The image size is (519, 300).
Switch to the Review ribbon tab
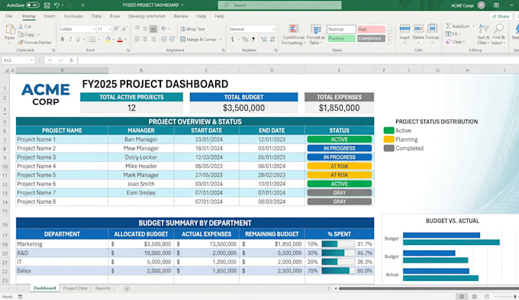click(x=181, y=16)
